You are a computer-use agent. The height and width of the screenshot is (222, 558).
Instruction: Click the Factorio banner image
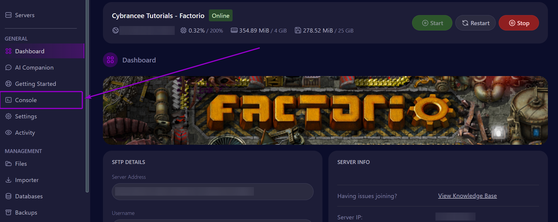coord(325,110)
